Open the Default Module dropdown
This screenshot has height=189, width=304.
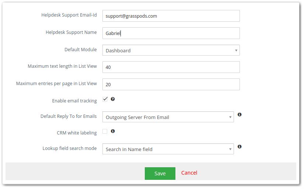(x=171, y=50)
